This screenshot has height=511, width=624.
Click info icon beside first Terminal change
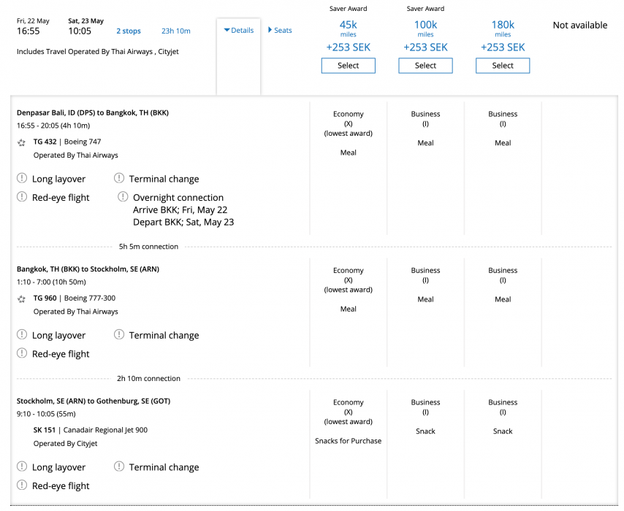tap(119, 179)
